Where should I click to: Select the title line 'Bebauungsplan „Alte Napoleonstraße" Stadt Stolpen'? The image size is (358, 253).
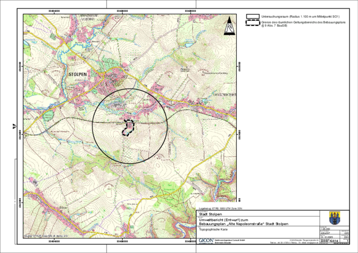tap(244, 224)
